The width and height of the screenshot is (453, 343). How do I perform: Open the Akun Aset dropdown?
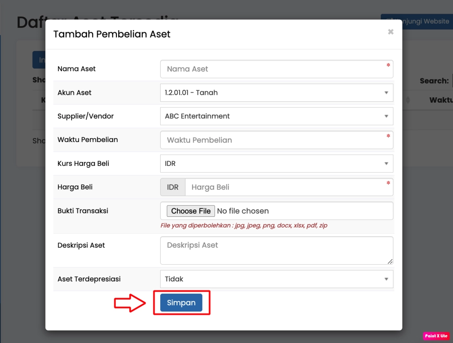pos(276,93)
